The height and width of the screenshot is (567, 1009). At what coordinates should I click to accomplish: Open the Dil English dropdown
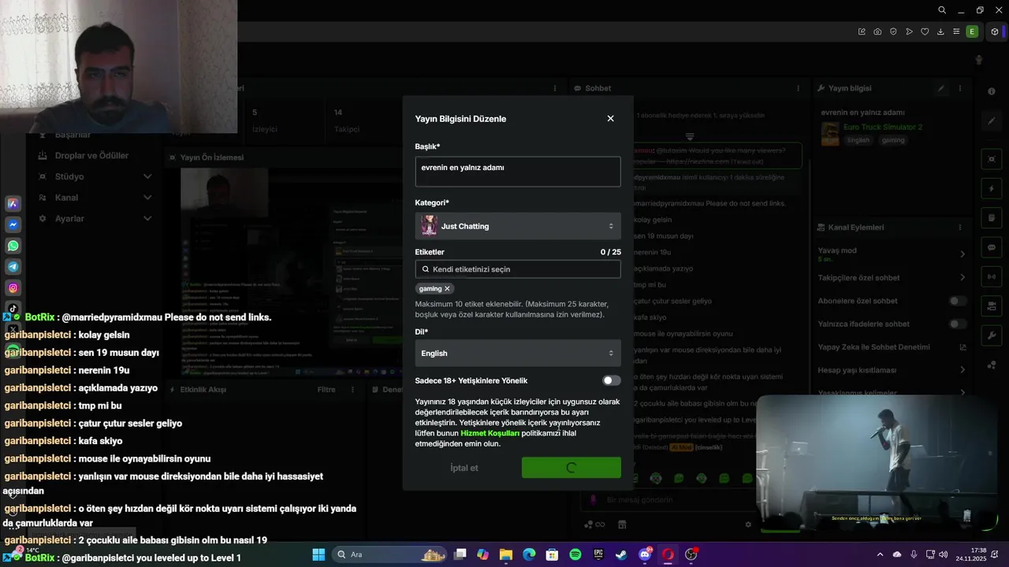518,353
